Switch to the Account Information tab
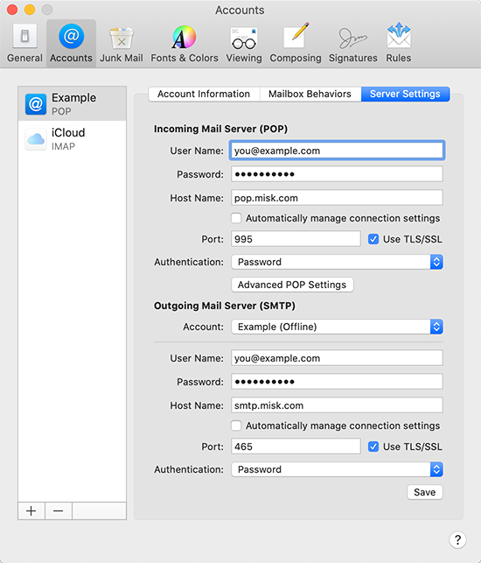 (x=204, y=94)
